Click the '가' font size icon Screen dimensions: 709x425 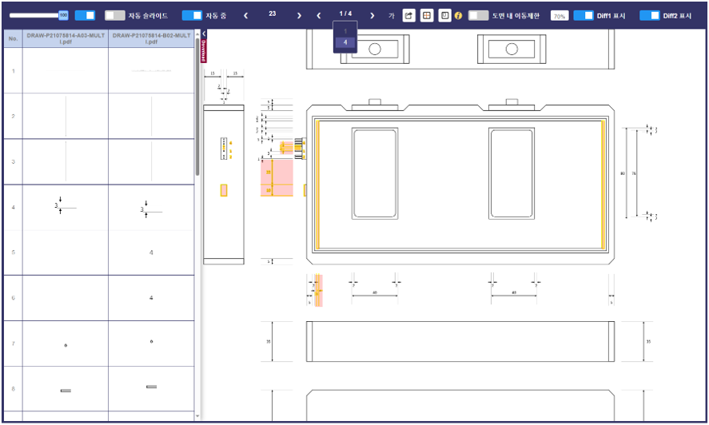pos(392,16)
